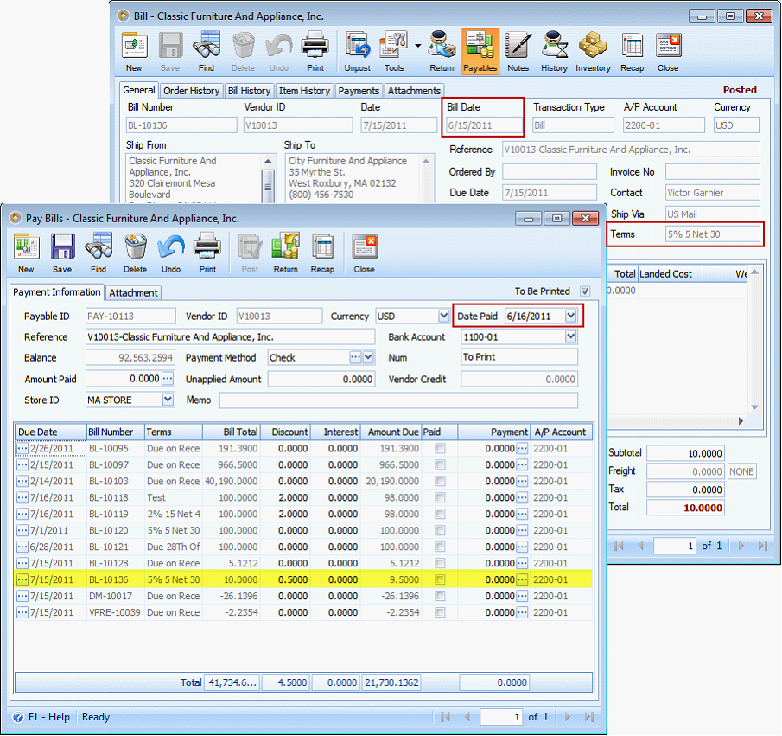Check Paid box for bill BL-10097

440,465
